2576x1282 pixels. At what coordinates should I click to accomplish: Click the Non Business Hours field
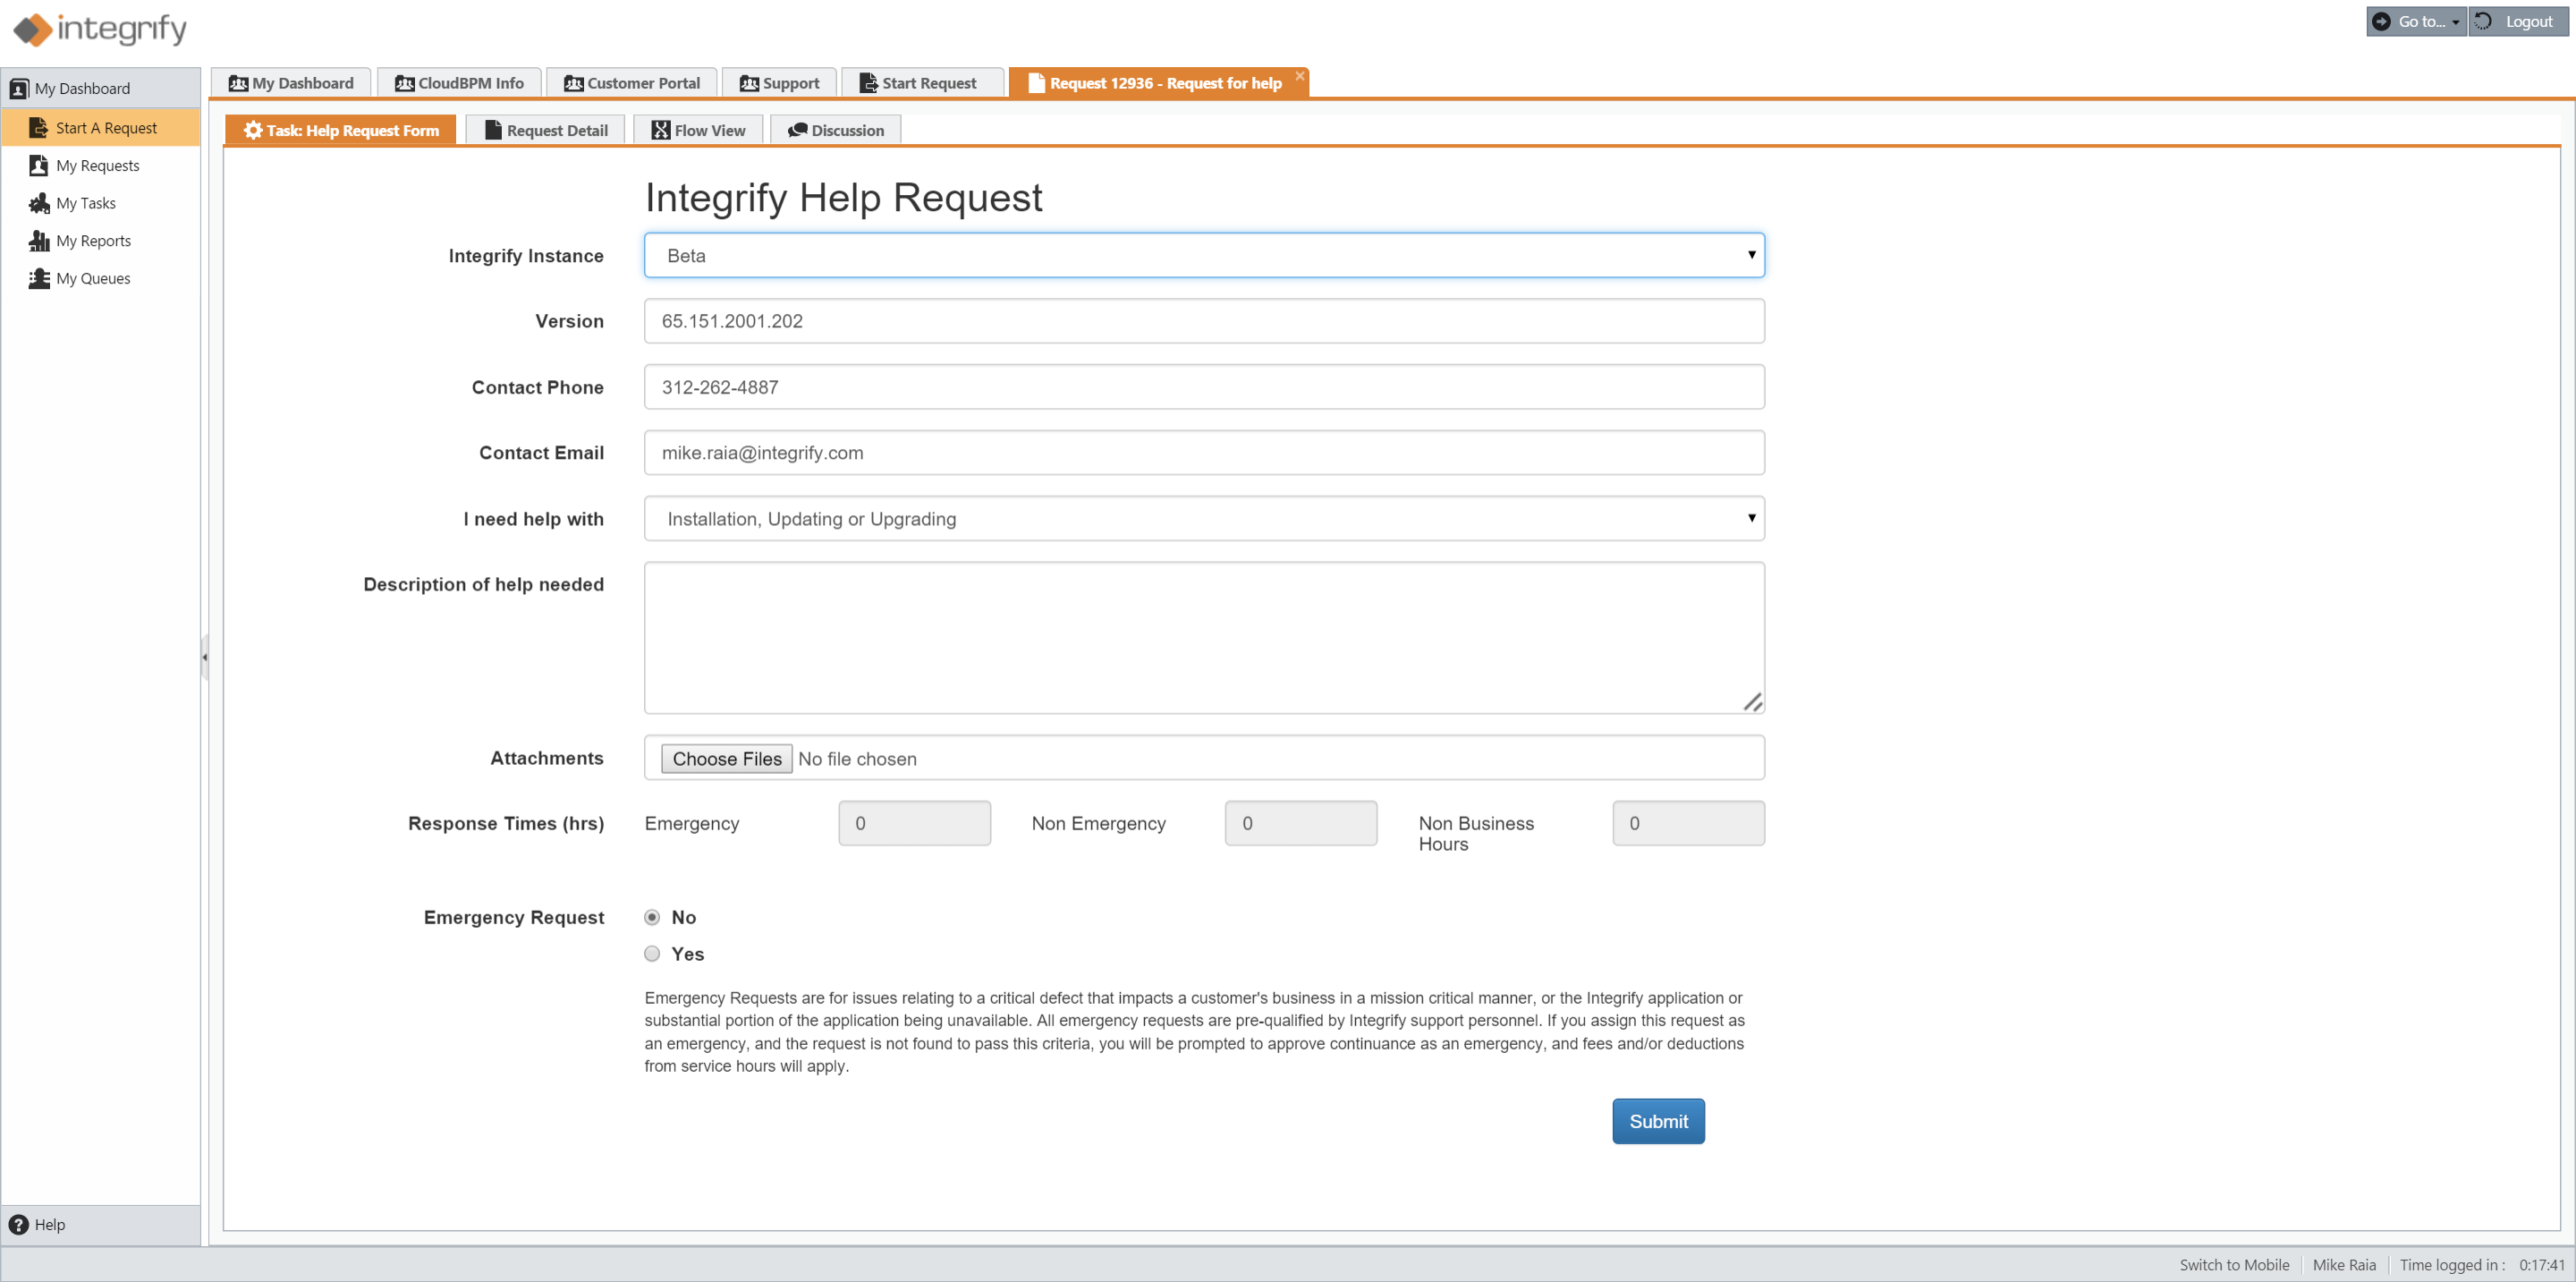point(1688,823)
